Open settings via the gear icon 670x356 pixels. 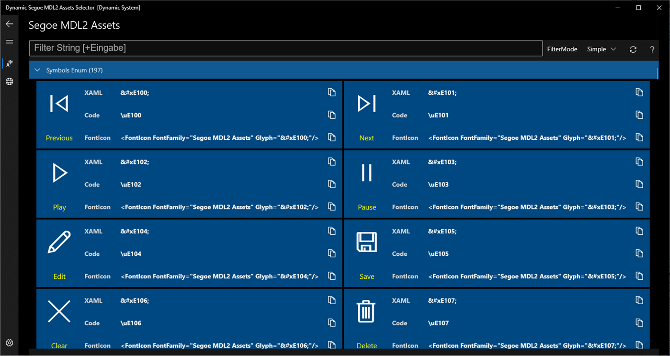9,343
